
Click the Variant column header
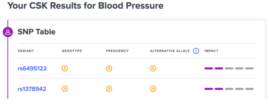point(26,51)
